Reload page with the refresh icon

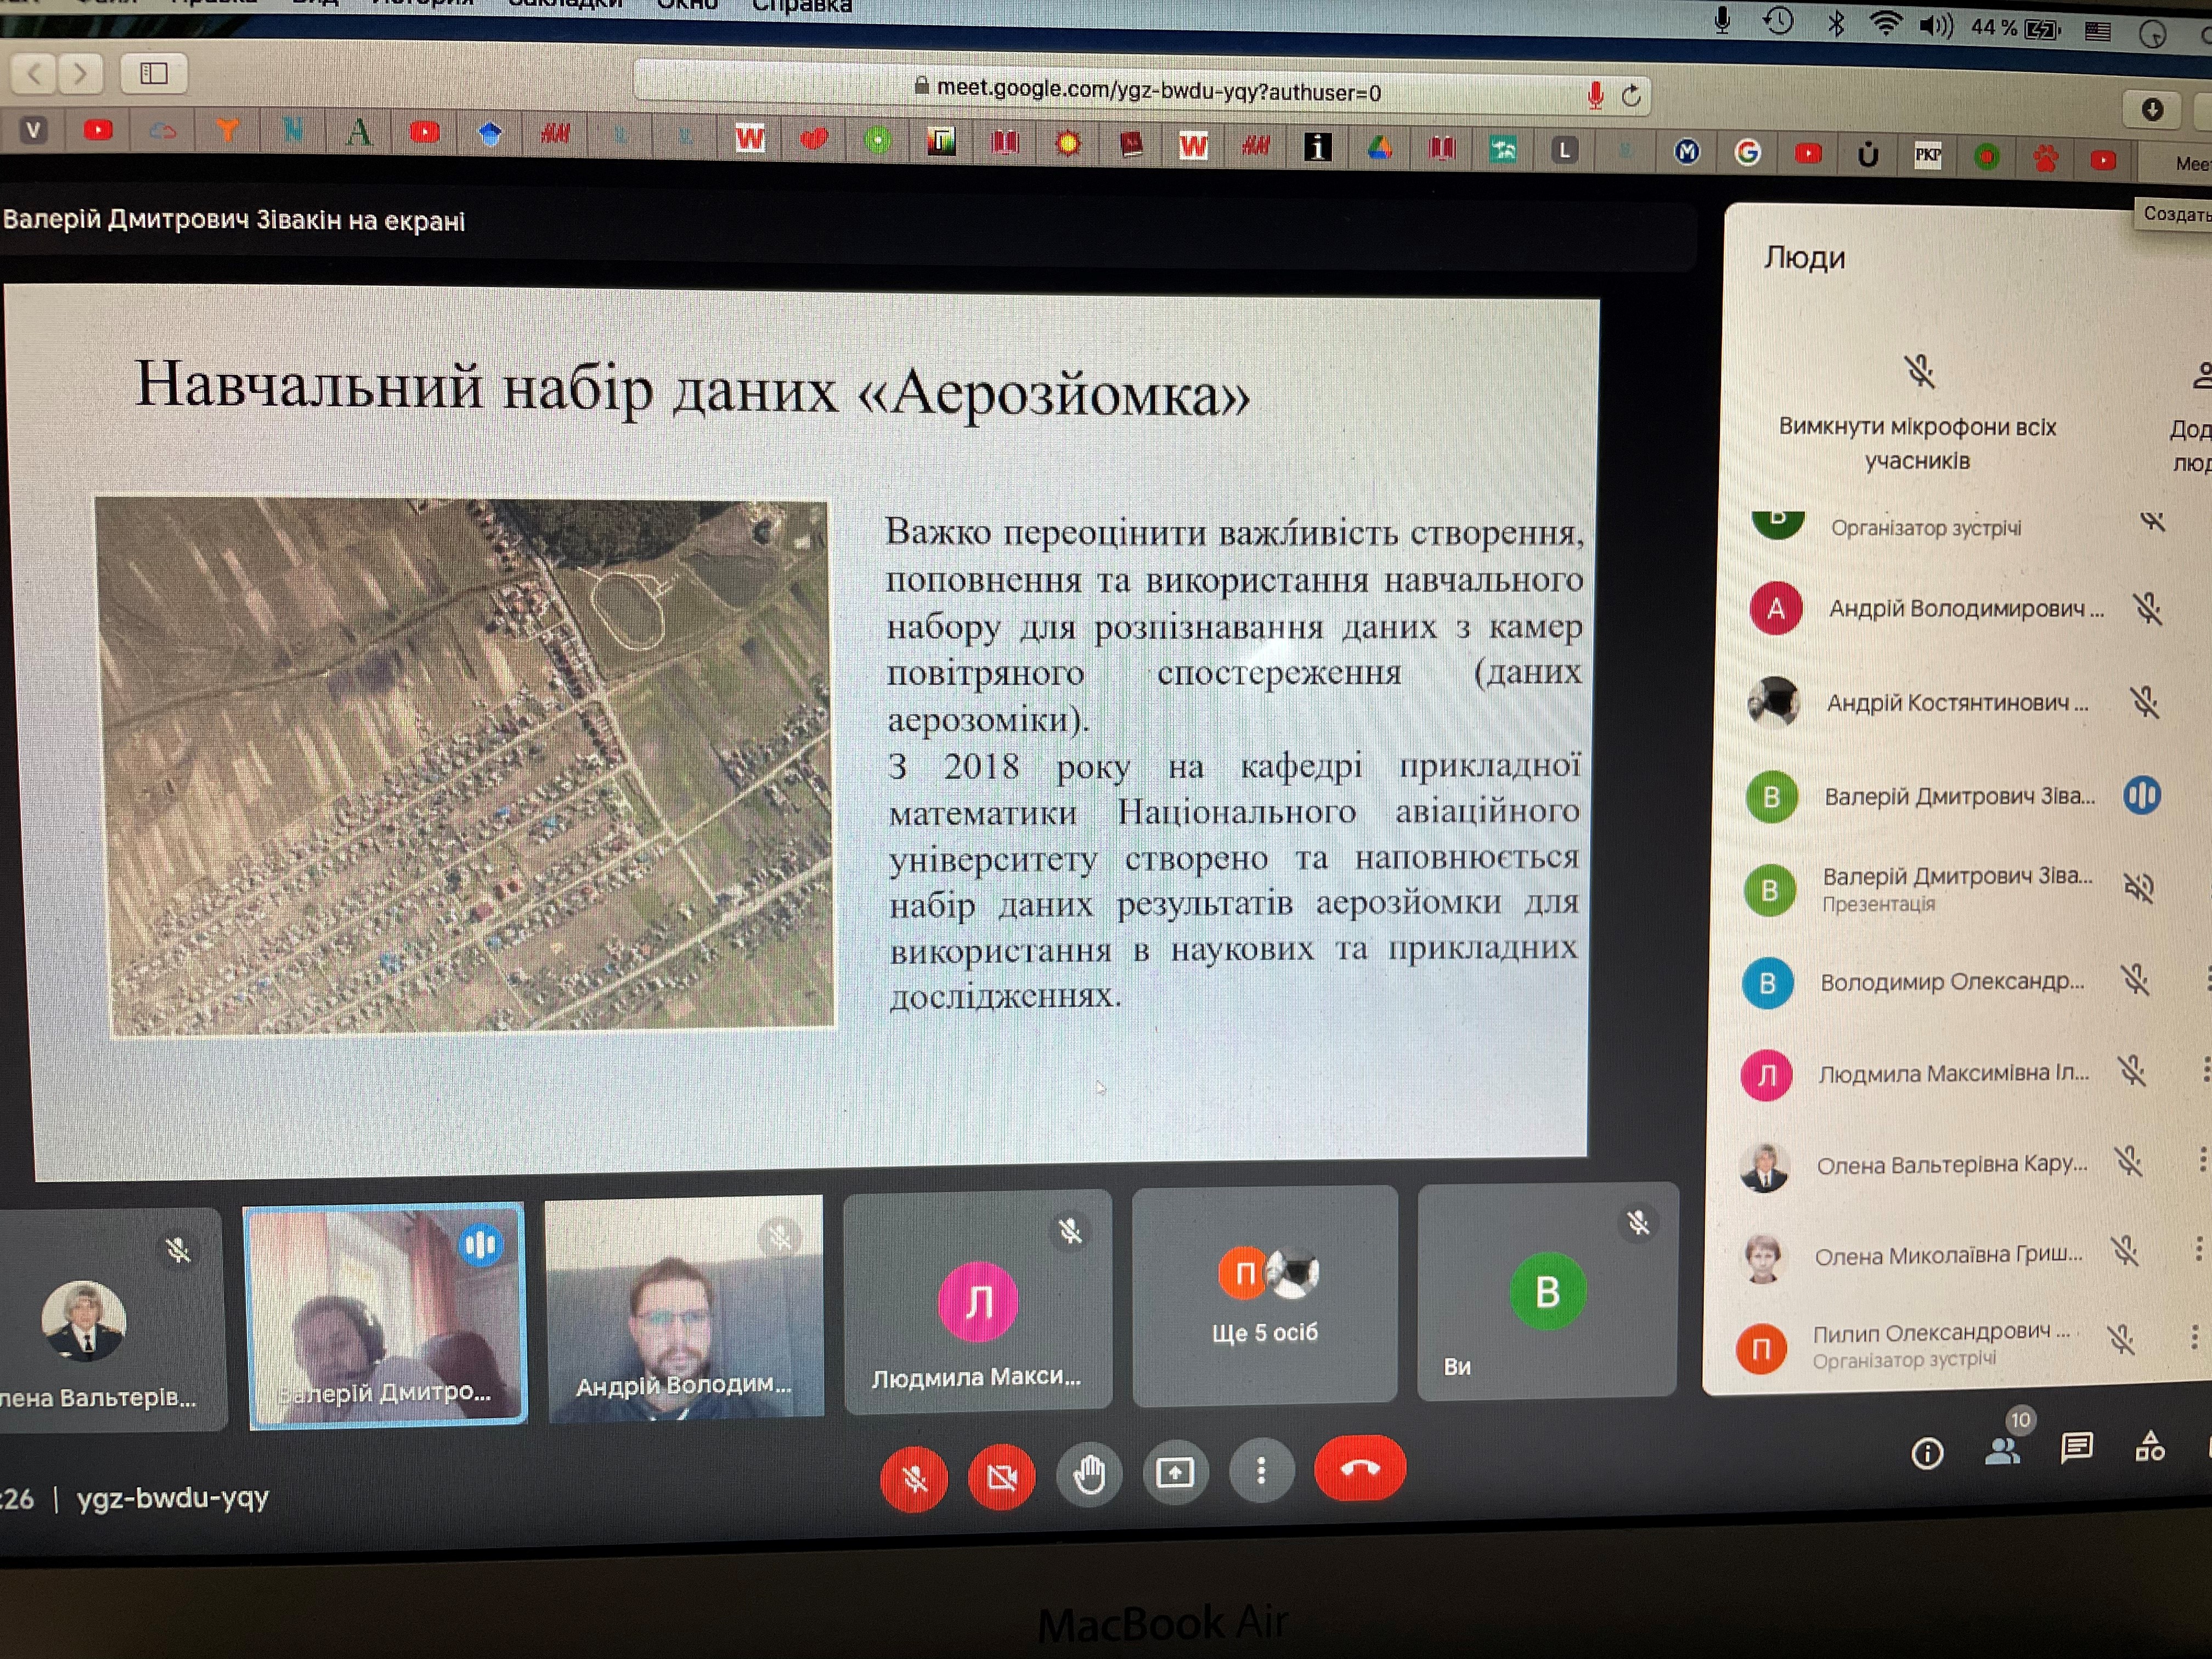coord(1631,96)
